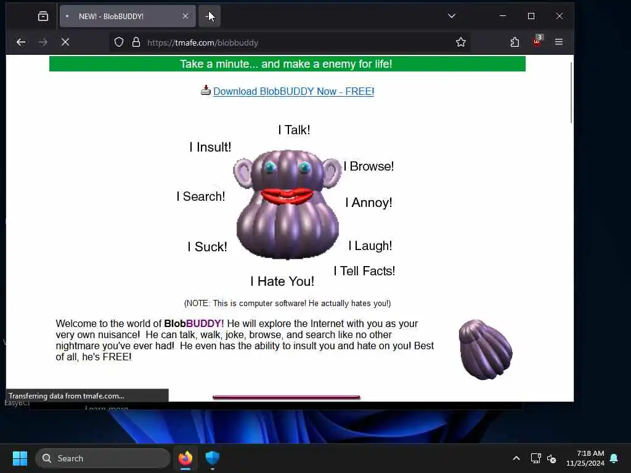Screen dimensions: 631x473
Task: Click the 'Transferring data from tmafe.com...' status text
Action: coord(67,396)
